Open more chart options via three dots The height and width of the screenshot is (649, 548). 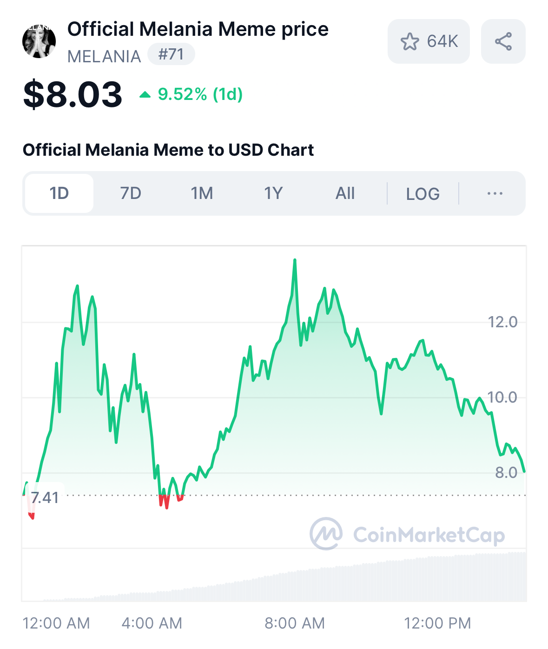(x=495, y=193)
